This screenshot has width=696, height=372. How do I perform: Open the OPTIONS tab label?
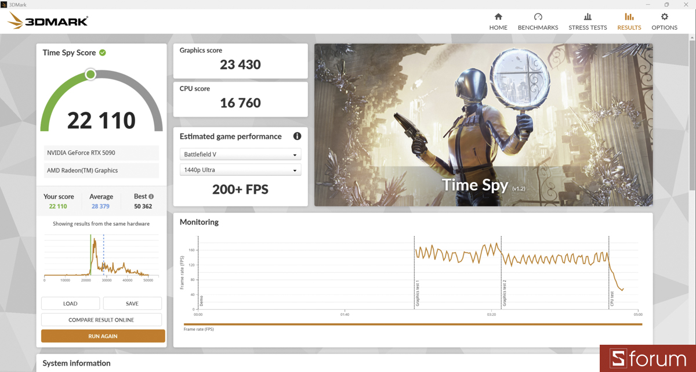point(665,28)
